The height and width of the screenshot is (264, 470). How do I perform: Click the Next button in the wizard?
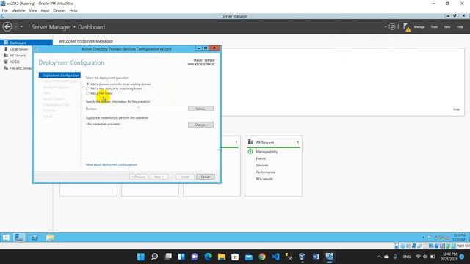pos(159,177)
